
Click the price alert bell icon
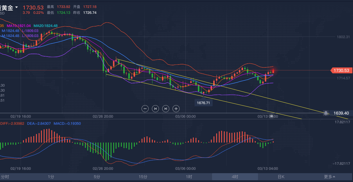tap(326, 113)
